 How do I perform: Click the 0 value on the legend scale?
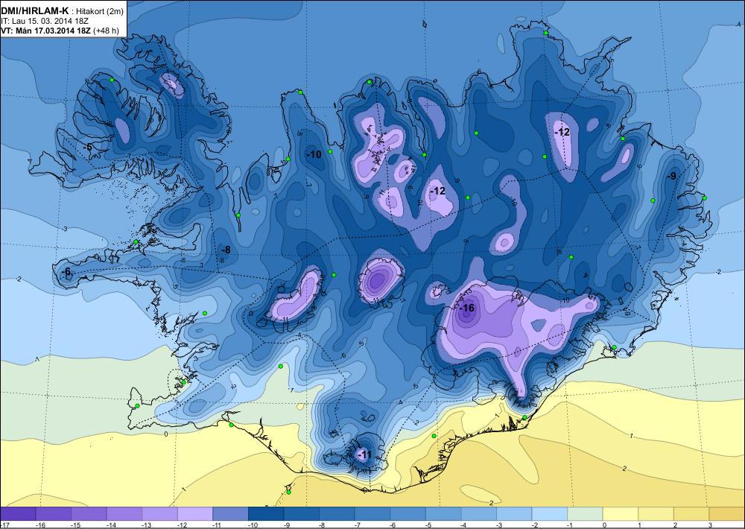605,525
